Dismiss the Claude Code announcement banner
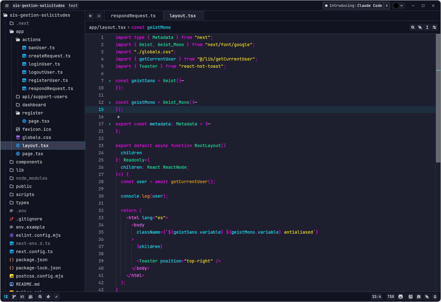The width and height of the screenshot is (441, 302). click(x=387, y=6)
